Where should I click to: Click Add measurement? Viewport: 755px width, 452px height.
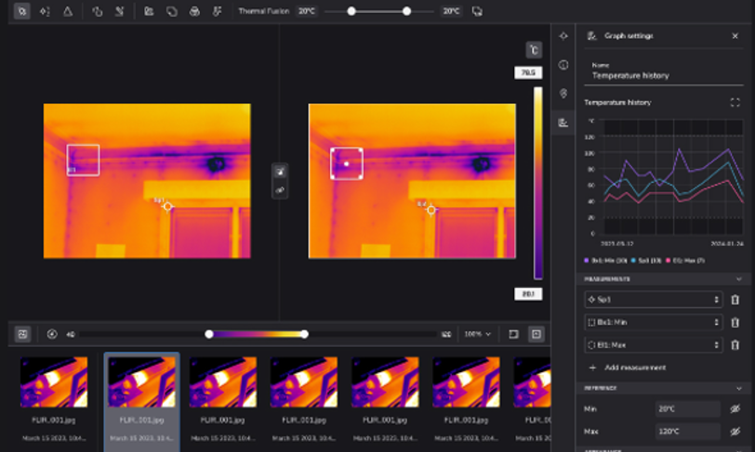[x=635, y=368]
